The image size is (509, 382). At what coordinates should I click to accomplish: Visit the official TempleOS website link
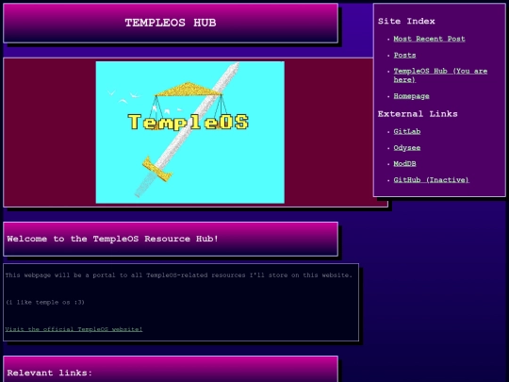(74, 329)
